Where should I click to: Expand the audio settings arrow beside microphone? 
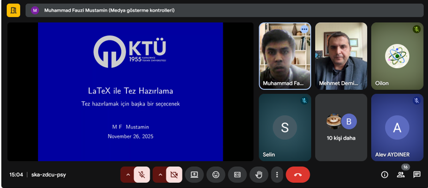tap(128, 175)
